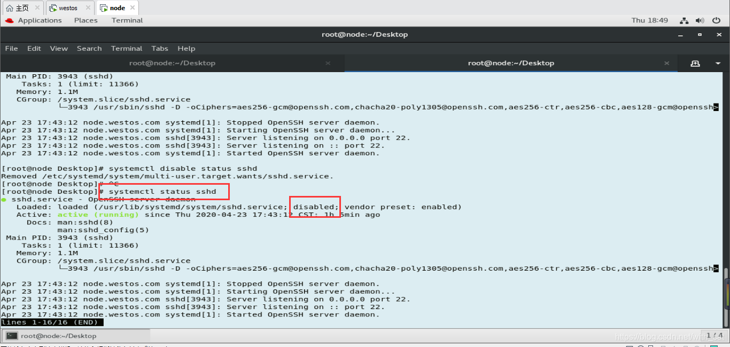The width and height of the screenshot is (730, 347).
Task: Open the Applications menu
Action: pyautogui.click(x=40, y=20)
